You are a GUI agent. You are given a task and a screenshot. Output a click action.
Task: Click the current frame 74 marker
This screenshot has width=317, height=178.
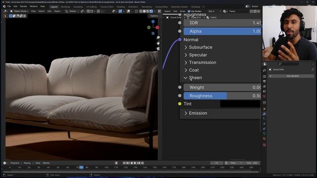81,167
